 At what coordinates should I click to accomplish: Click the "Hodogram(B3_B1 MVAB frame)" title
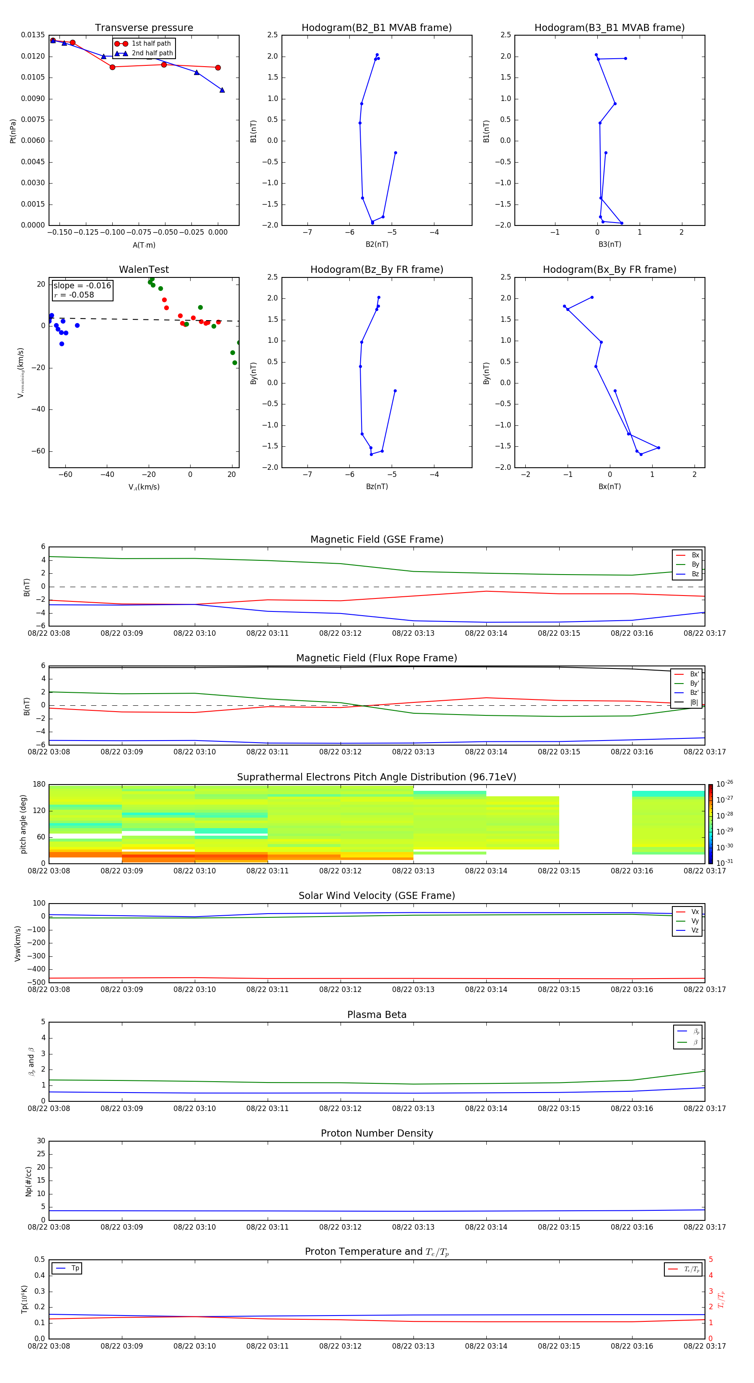(x=609, y=28)
